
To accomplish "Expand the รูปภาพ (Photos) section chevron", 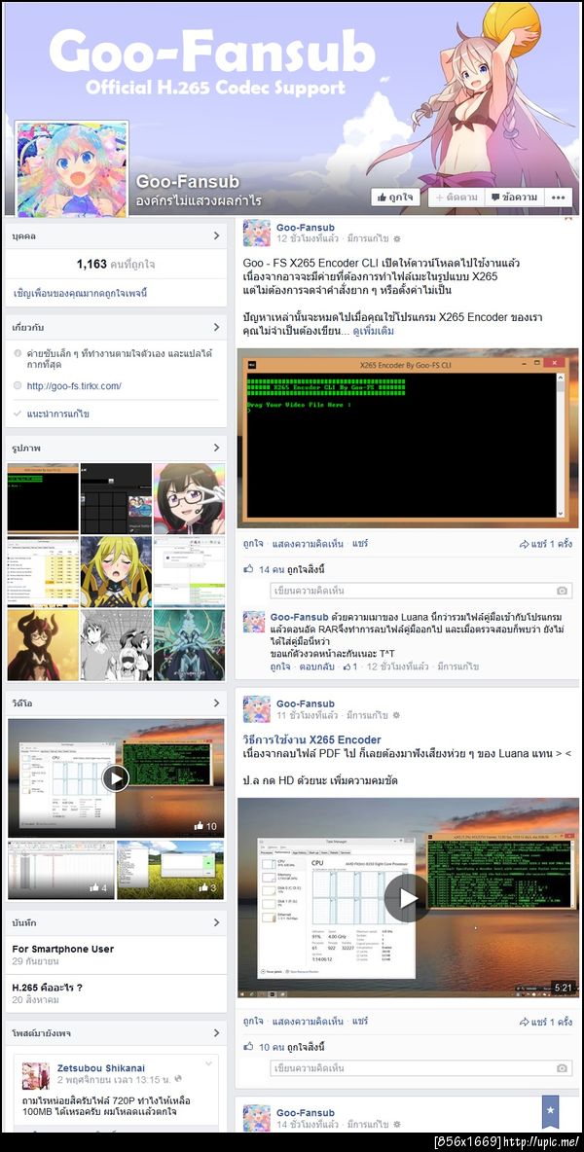I will tap(216, 448).
